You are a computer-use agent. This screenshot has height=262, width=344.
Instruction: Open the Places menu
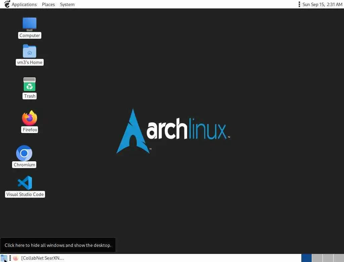point(48,4)
